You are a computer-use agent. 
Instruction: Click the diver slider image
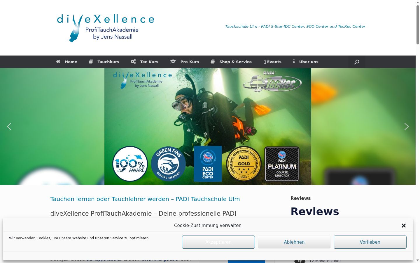pyautogui.click(x=208, y=127)
